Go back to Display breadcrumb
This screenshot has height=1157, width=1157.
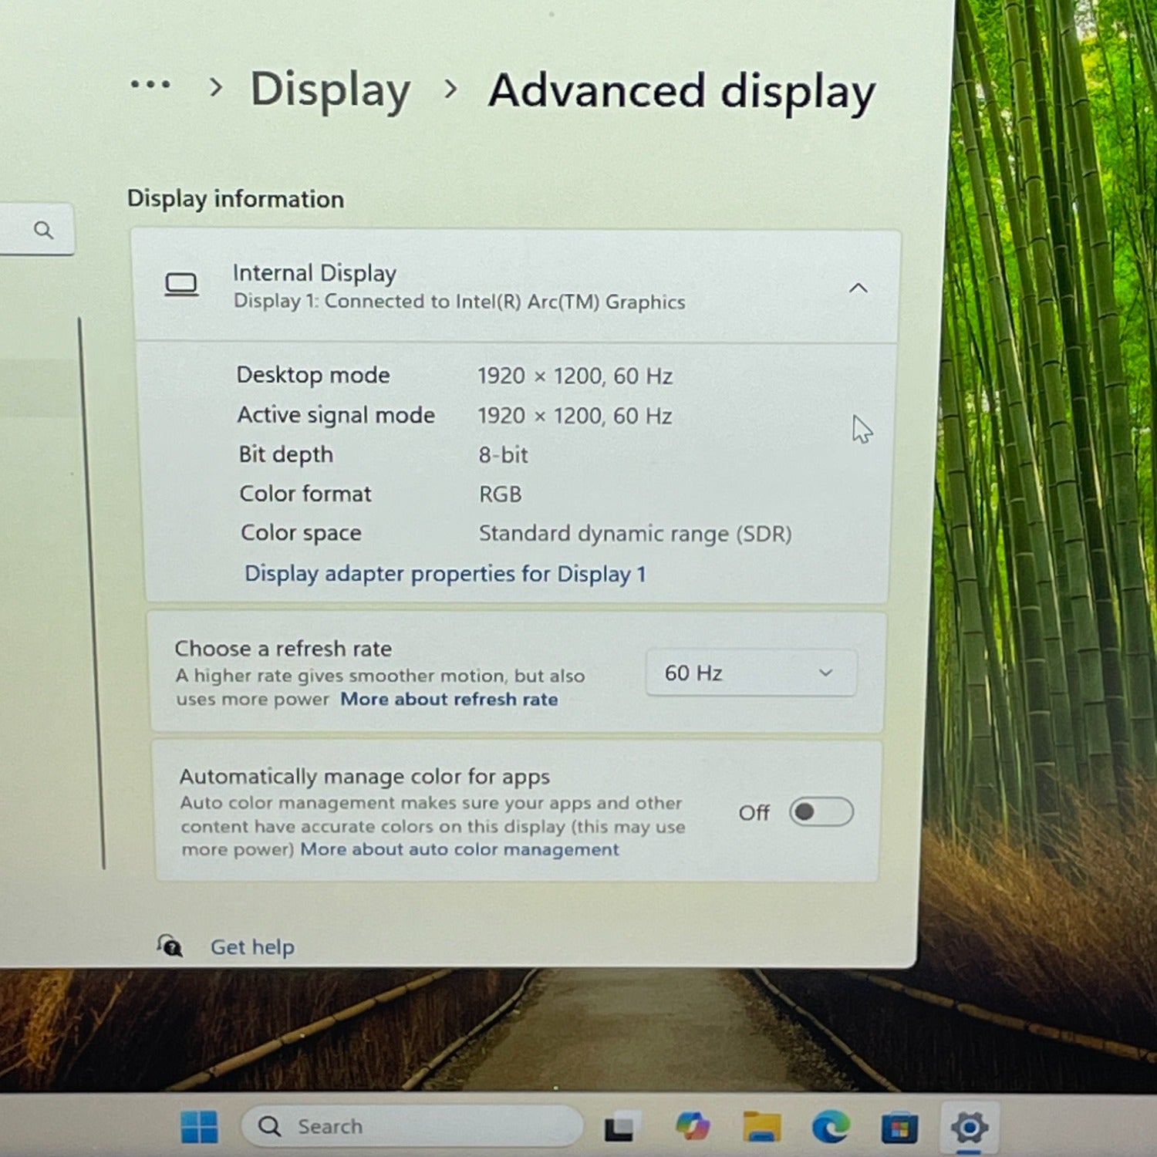(330, 90)
